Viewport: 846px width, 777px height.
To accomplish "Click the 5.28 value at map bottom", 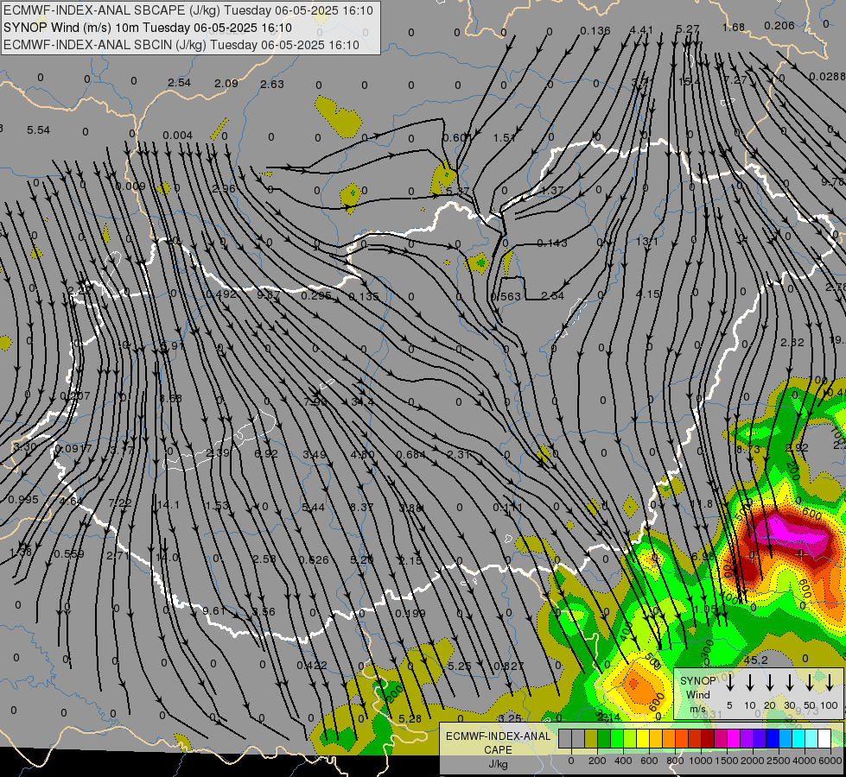I will [410, 718].
